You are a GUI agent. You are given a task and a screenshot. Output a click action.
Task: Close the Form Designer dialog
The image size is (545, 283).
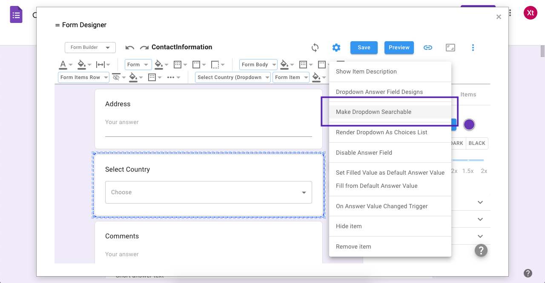(x=499, y=17)
